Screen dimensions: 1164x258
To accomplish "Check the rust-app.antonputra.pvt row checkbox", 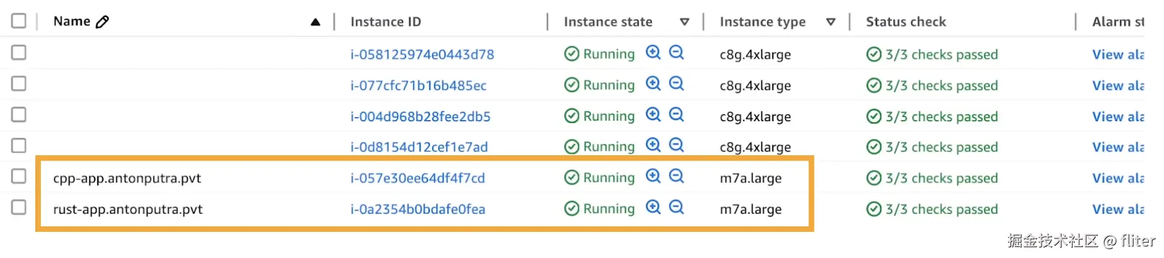I will click(x=19, y=207).
